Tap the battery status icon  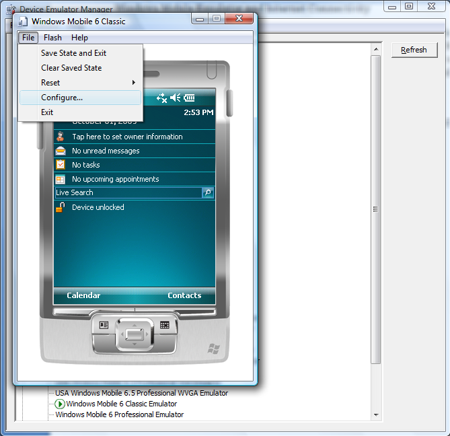(x=189, y=98)
